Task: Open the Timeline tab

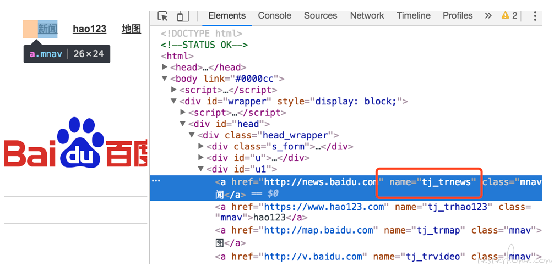Action: (414, 15)
